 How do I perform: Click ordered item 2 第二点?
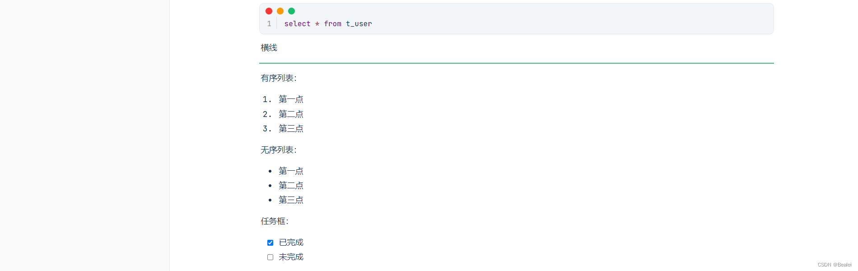coord(291,114)
